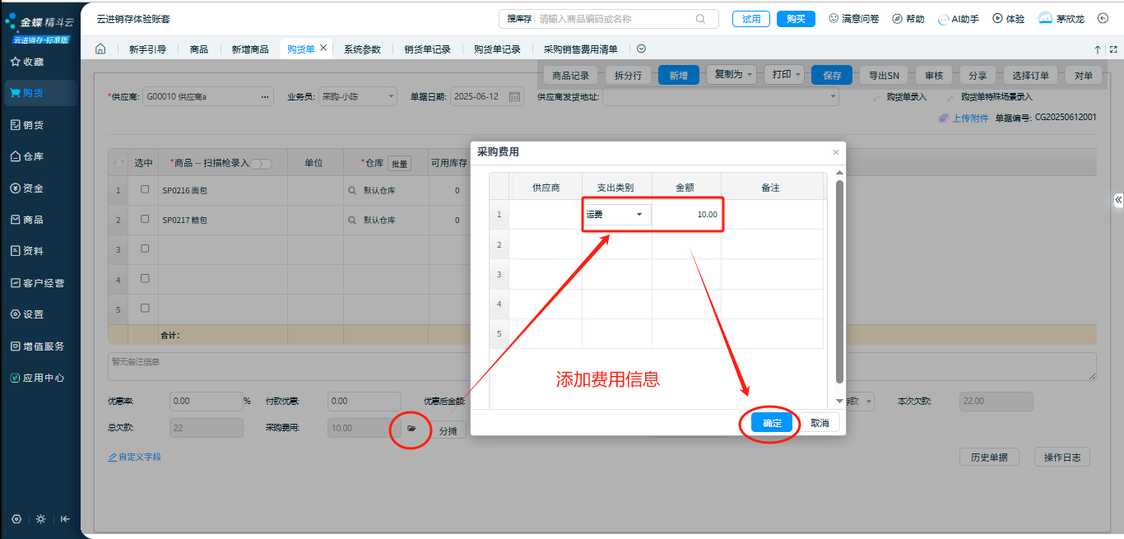Viewport: 1124px width, 539px height.
Task: Click the 分摊 allocate button
Action: [x=448, y=430]
